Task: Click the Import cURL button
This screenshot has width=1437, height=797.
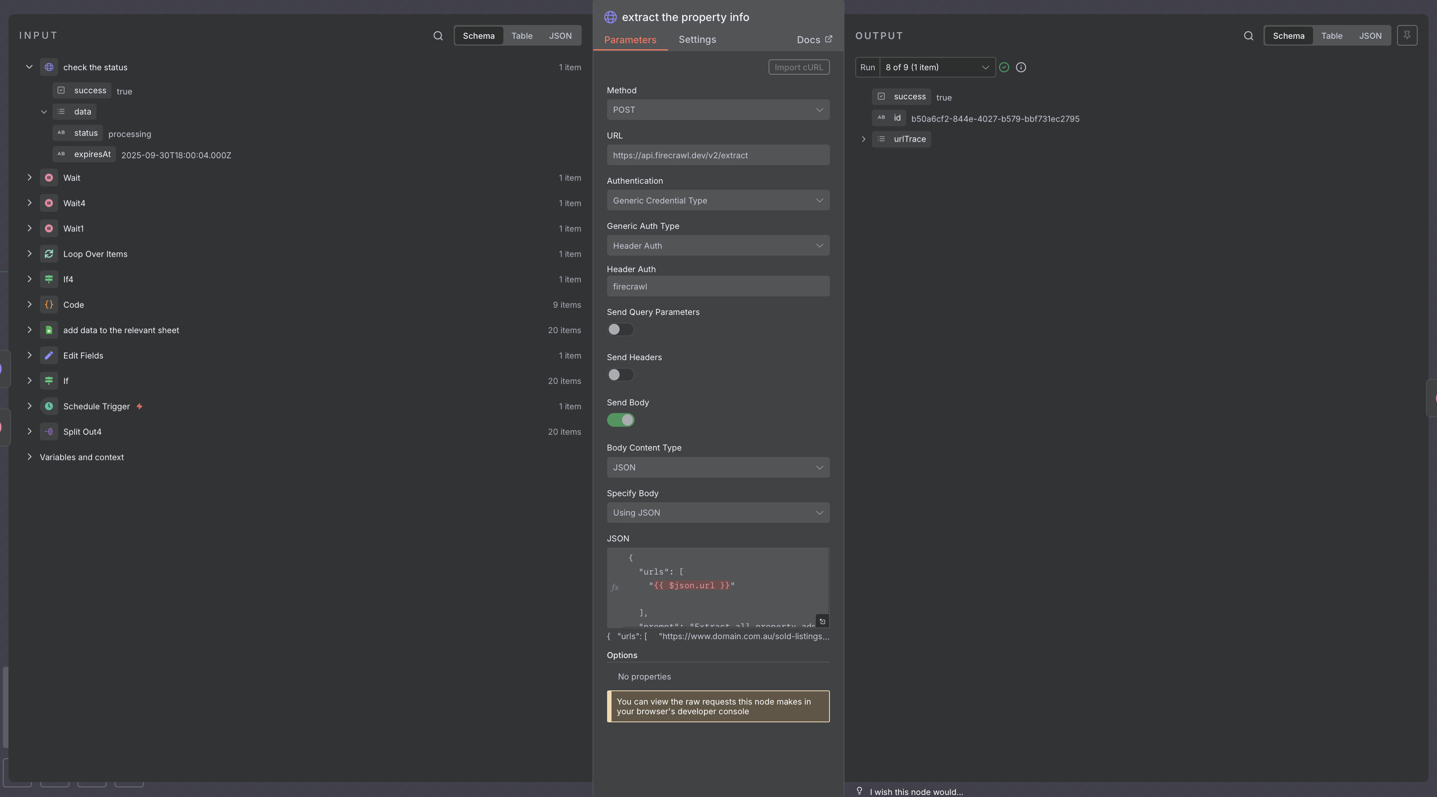Action: pos(799,67)
